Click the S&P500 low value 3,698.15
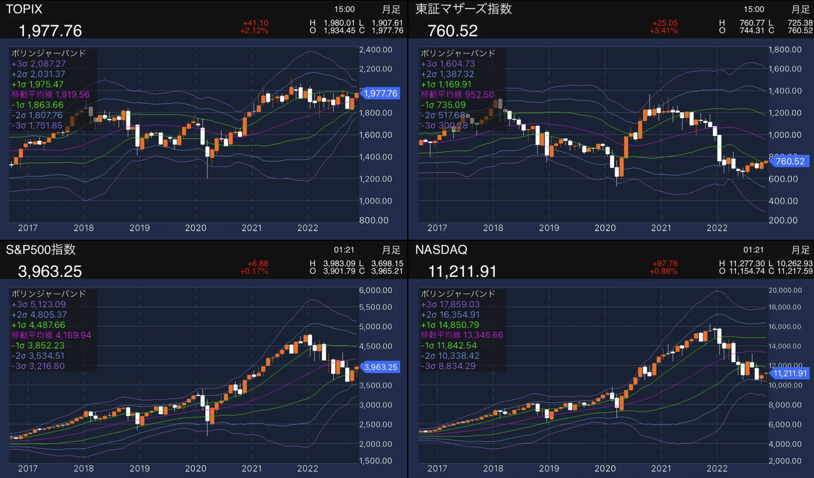This screenshot has height=478, width=814. click(x=387, y=264)
